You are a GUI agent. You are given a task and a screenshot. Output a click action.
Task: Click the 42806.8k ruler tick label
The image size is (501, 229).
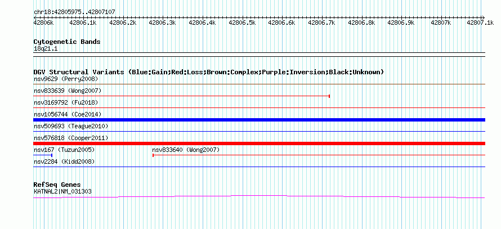pyautogui.click(x=361, y=23)
